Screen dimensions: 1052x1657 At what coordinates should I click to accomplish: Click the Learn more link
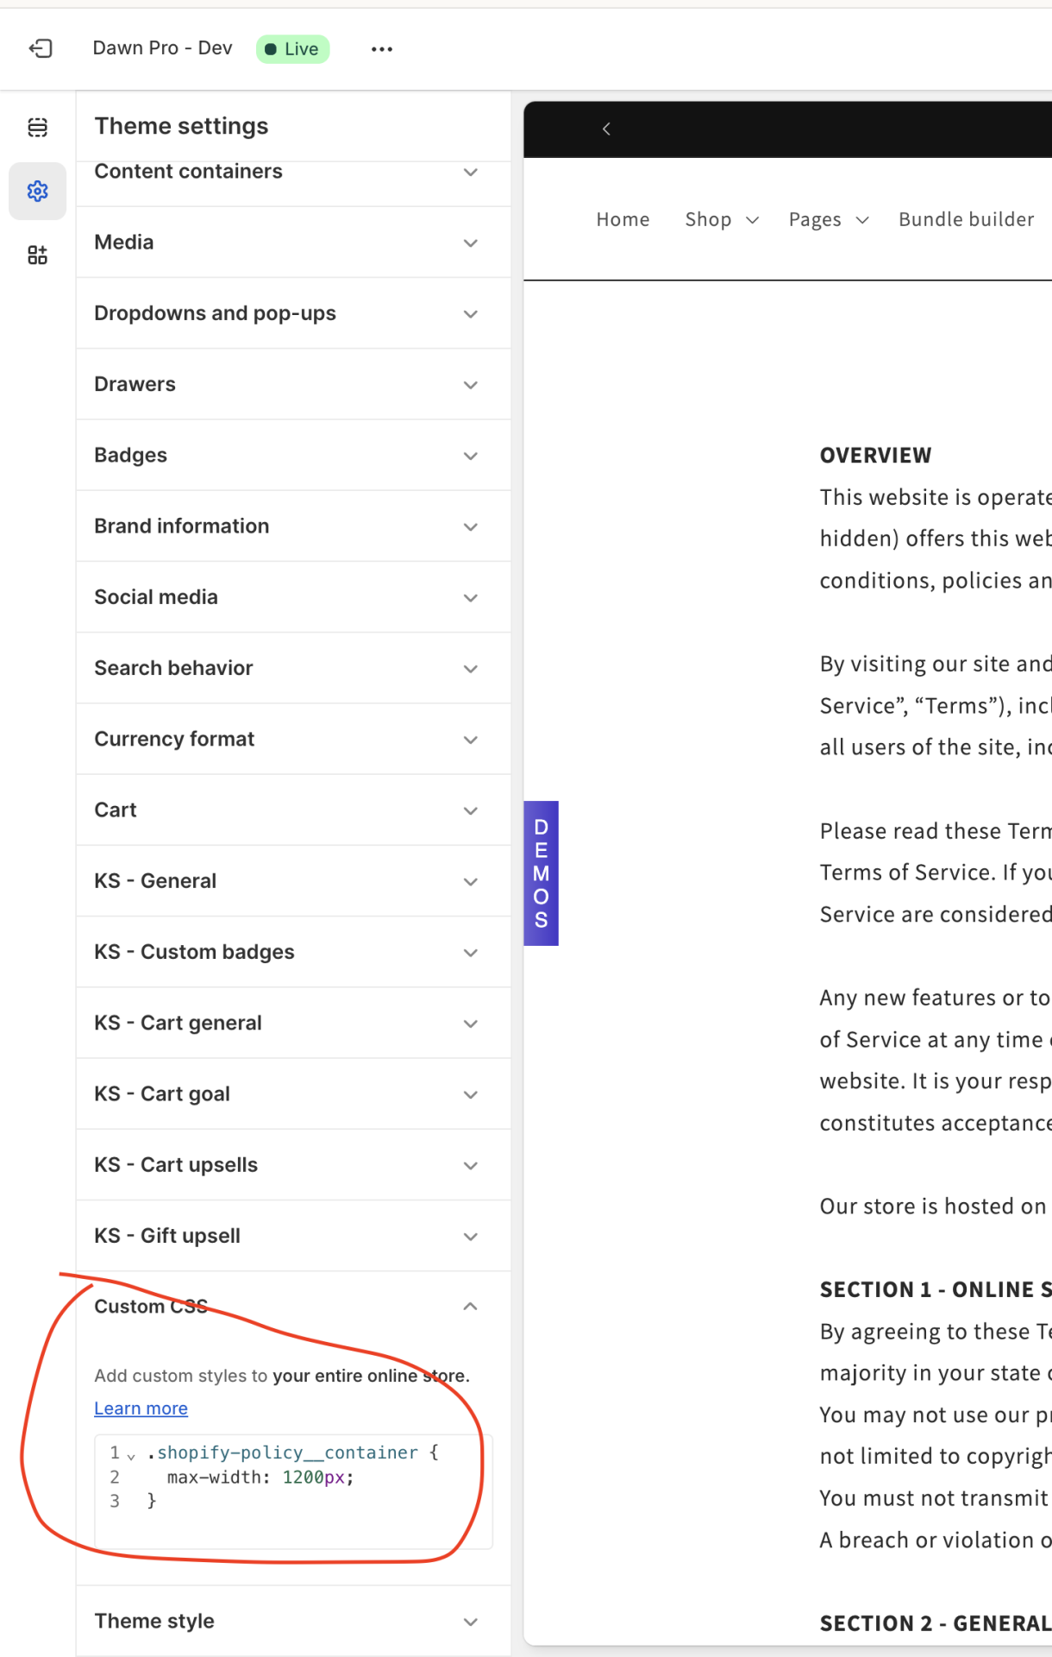(141, 1408)
